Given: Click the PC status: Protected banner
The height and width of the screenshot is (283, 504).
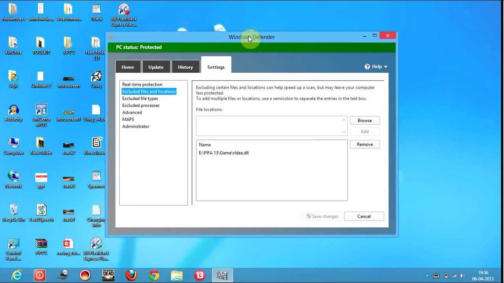Looking at the screenshot, I should point(252,47).
